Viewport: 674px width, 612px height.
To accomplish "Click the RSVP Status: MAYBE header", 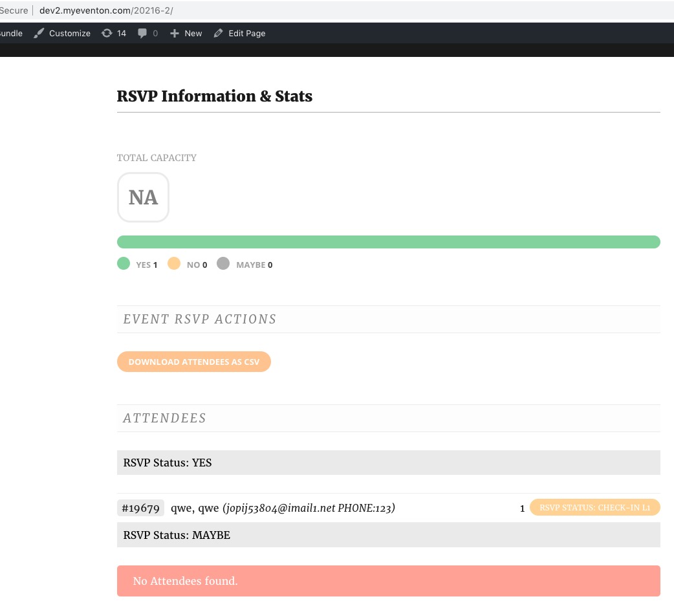I will pos(388,535).
